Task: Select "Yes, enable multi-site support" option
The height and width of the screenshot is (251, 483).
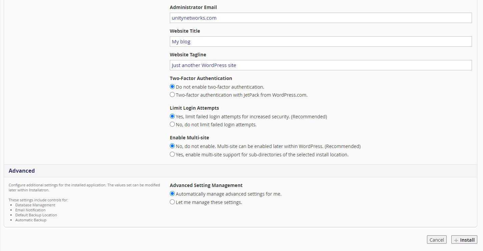Action: click(x=172, y=154)
